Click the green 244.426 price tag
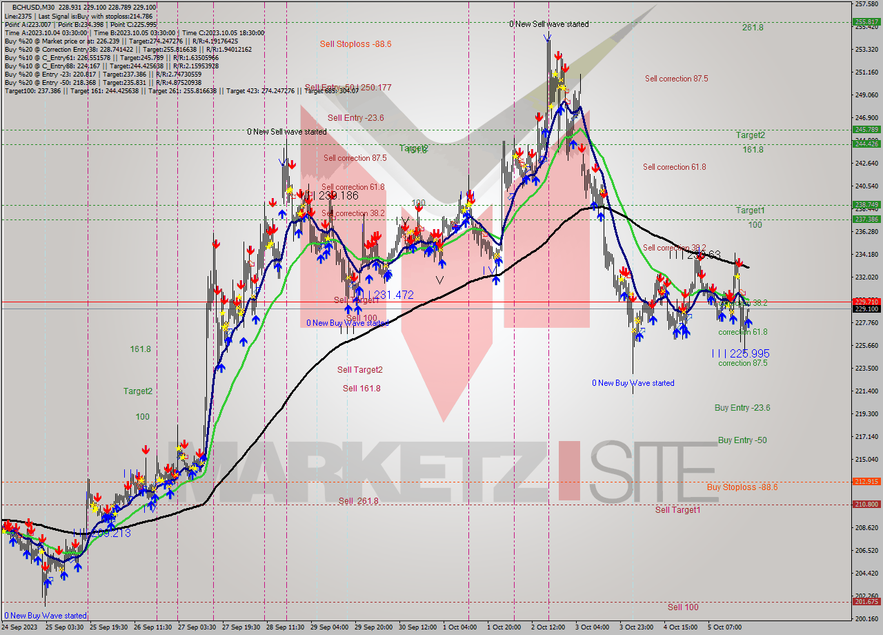 click(867, 144)
